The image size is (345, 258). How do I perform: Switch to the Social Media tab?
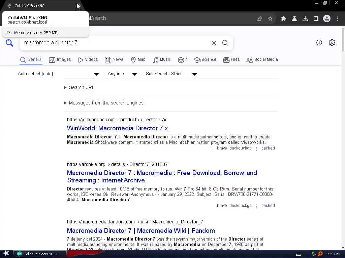(x=262, y=60)
